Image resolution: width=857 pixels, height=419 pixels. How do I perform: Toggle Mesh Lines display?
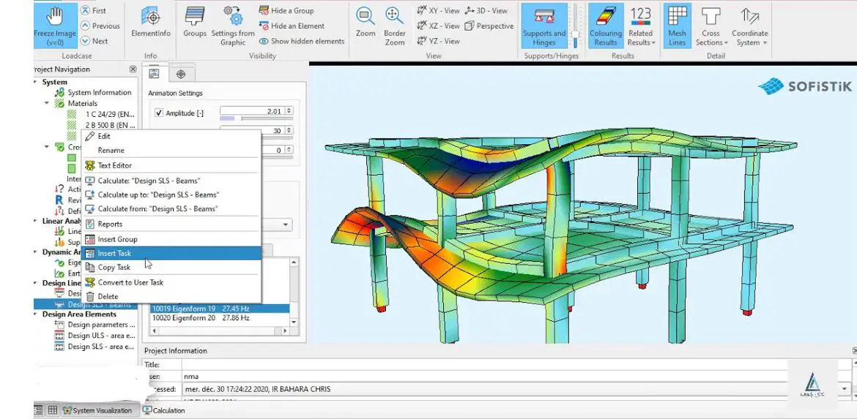point(677,18)
